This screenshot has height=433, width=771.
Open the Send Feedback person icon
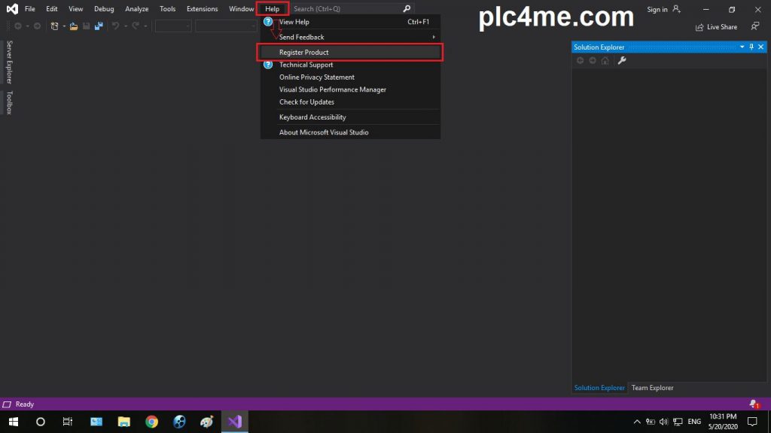(x=754, y=27)
